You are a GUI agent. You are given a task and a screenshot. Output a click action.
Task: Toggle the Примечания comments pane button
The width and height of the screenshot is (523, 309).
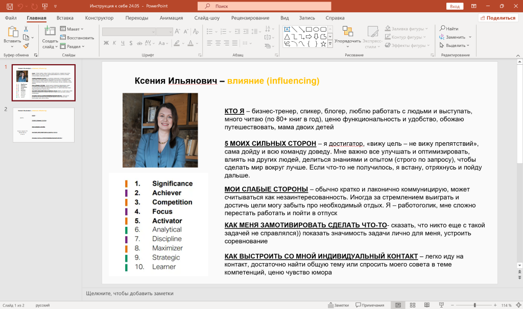(x=370, y=305)
